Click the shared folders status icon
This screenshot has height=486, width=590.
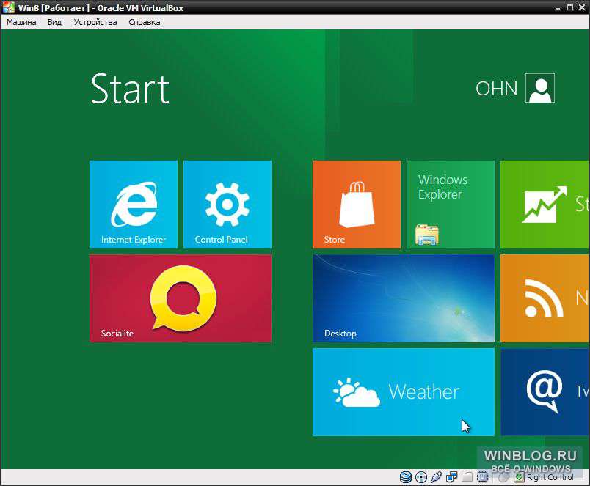(x=467, y=477)
